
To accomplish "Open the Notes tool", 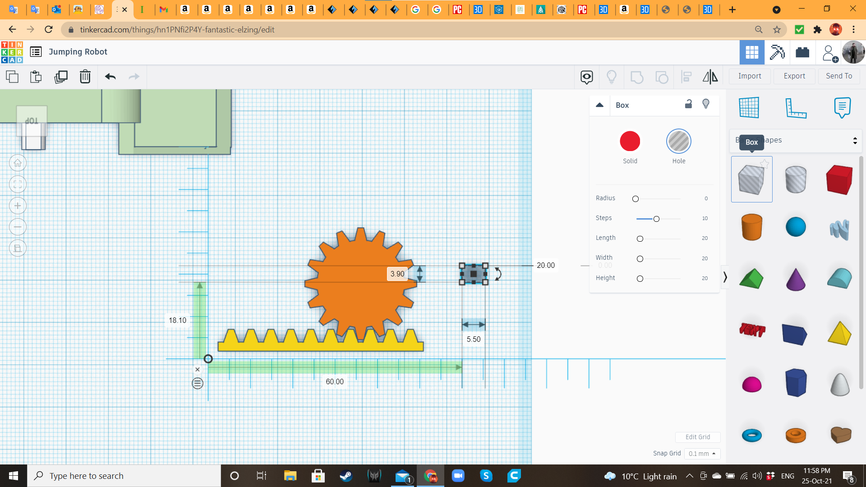I will [x=842, y=107].
